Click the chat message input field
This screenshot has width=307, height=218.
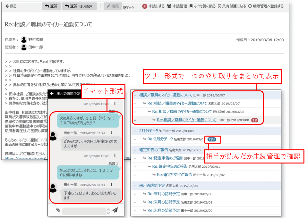84,211
